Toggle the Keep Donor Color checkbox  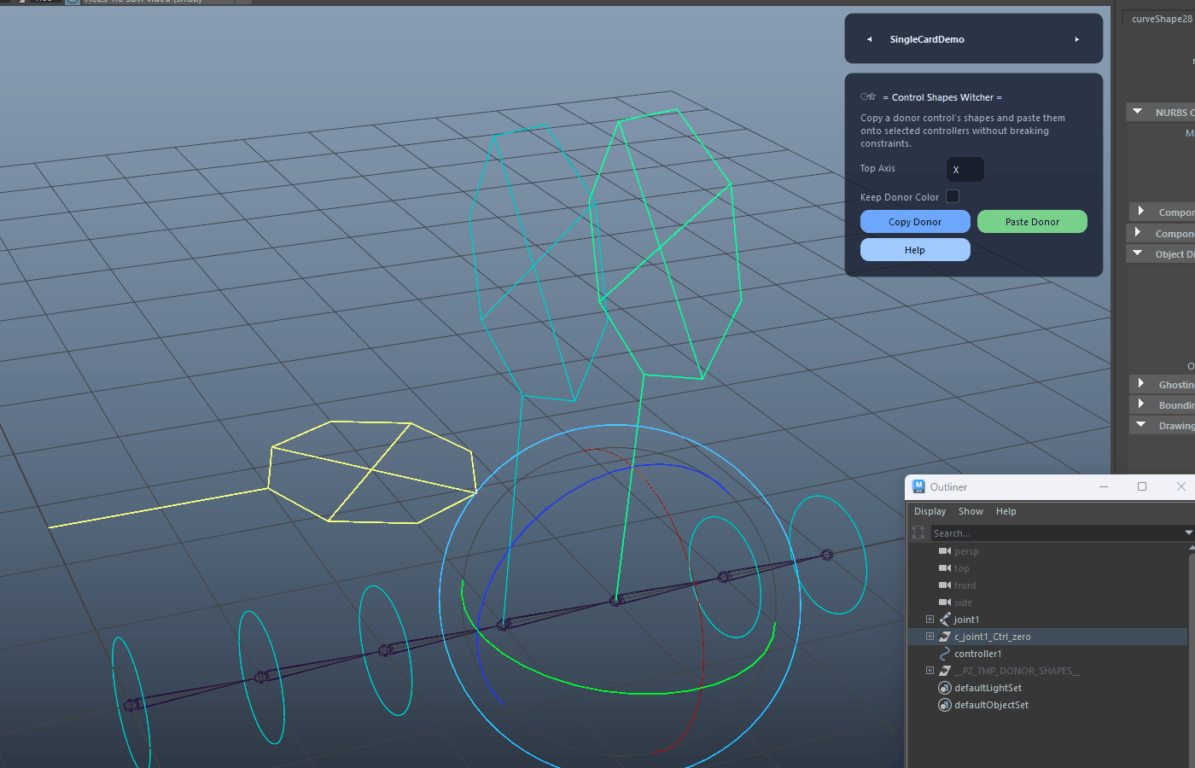tap(953, 196)
